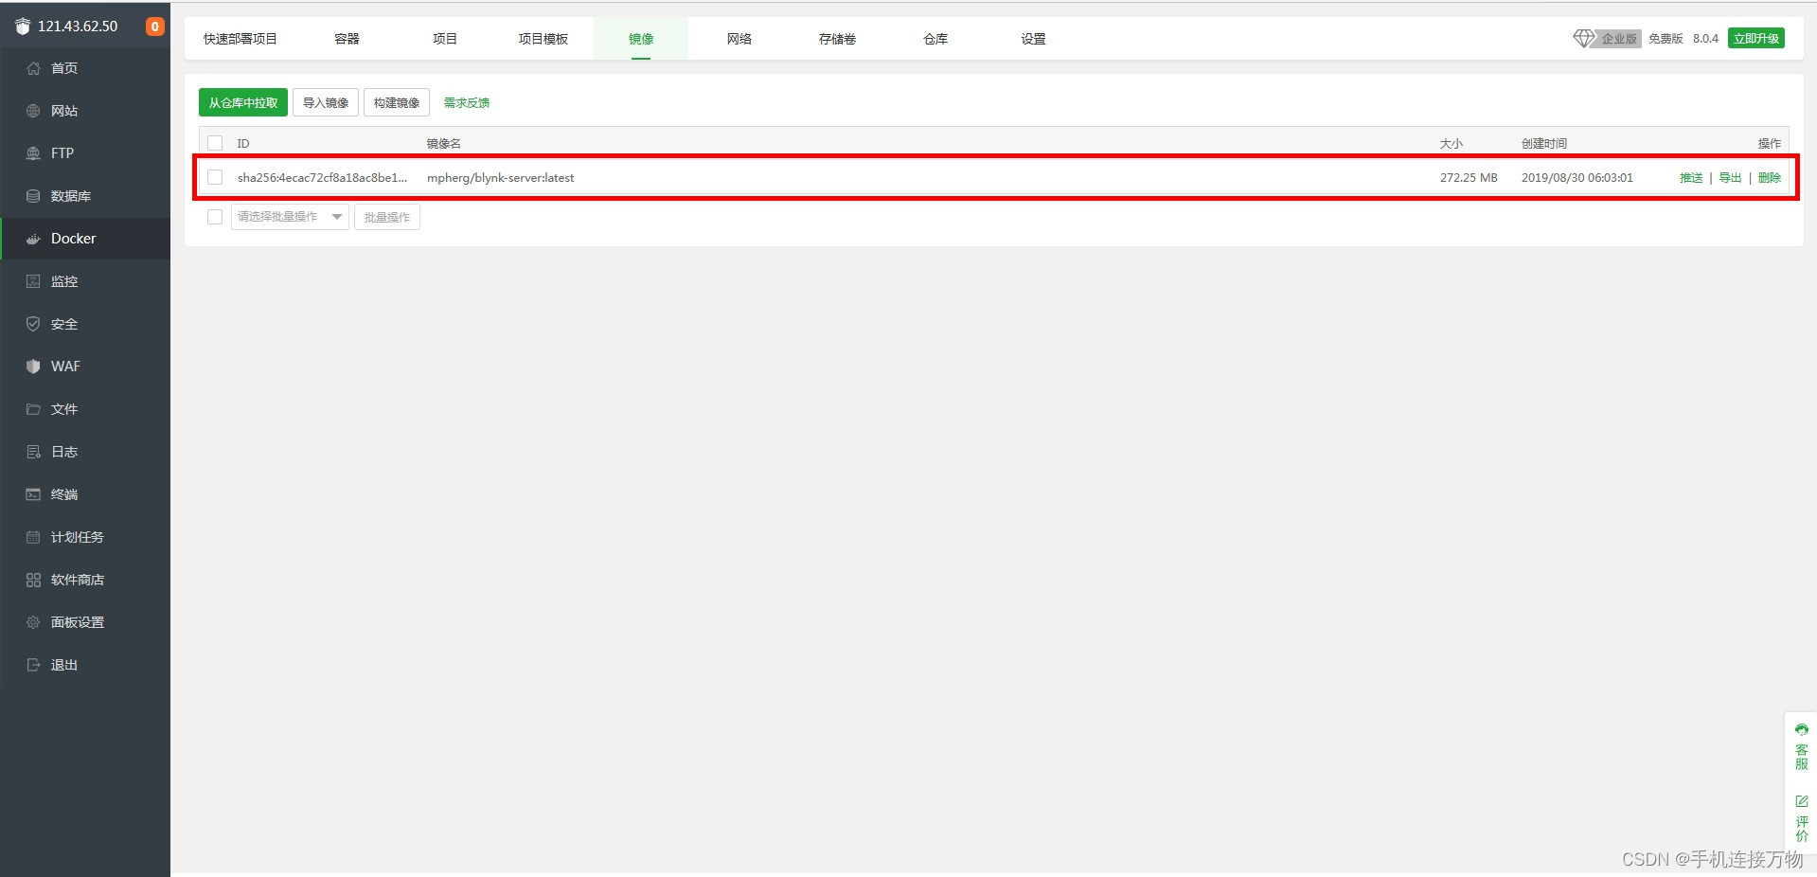Click the 创建时间 column header
This screenshot has height=877, width=1817.
tap(1544, 143)
